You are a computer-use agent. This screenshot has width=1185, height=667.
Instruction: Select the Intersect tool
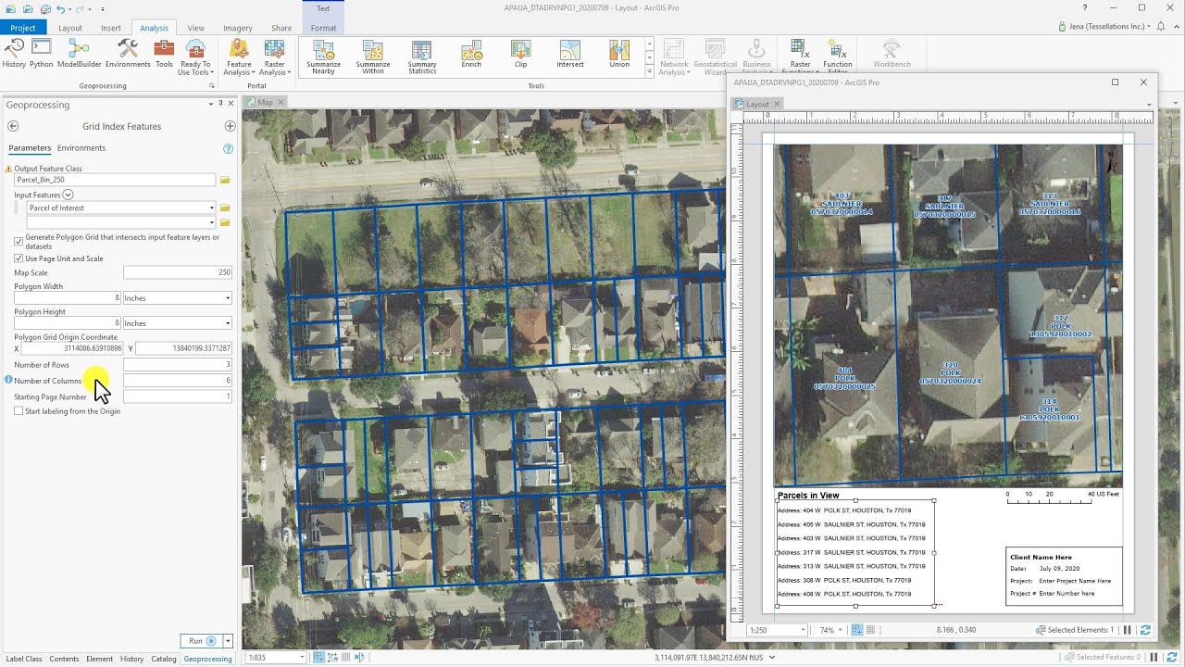pos(570,54)
